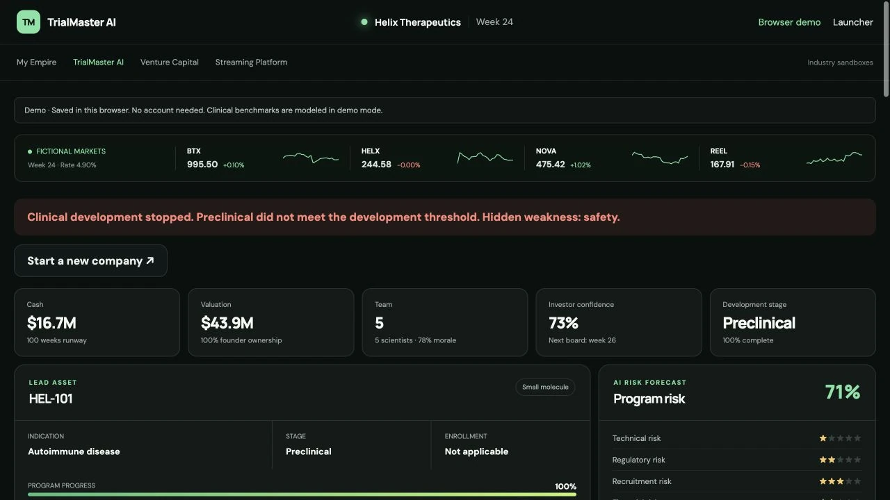The image size is (890, 500).
Task: Switch to Venture Capital sandbox
Action: coord(170,62)
